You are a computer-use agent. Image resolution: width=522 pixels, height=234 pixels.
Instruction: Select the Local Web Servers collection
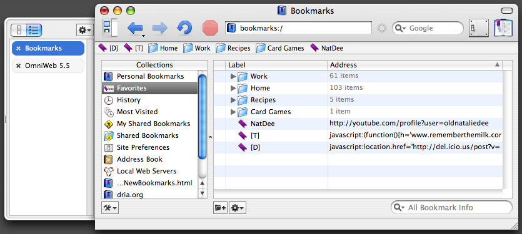[150, 171]
